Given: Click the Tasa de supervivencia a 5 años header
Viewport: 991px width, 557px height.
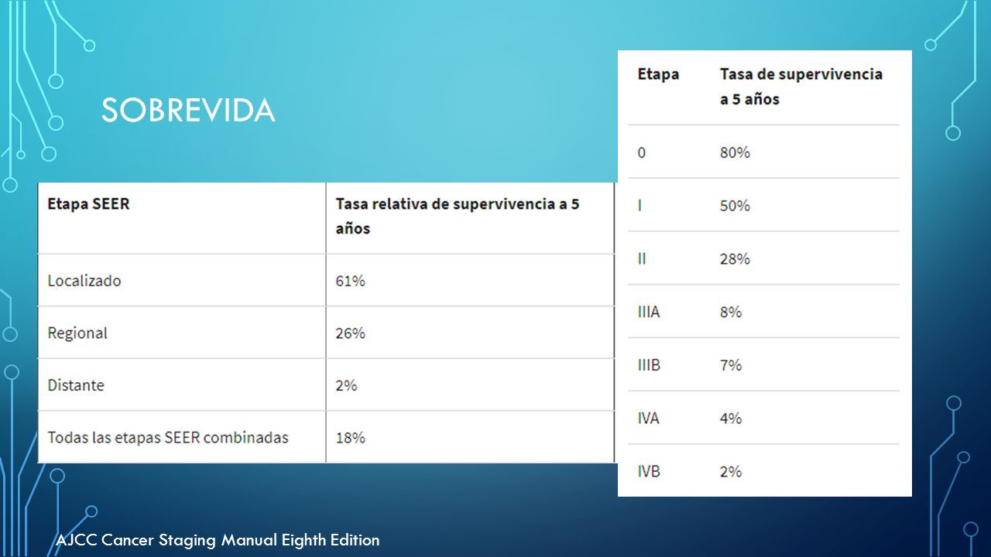Looking at the screenshot, I should (x=801, y=87).
